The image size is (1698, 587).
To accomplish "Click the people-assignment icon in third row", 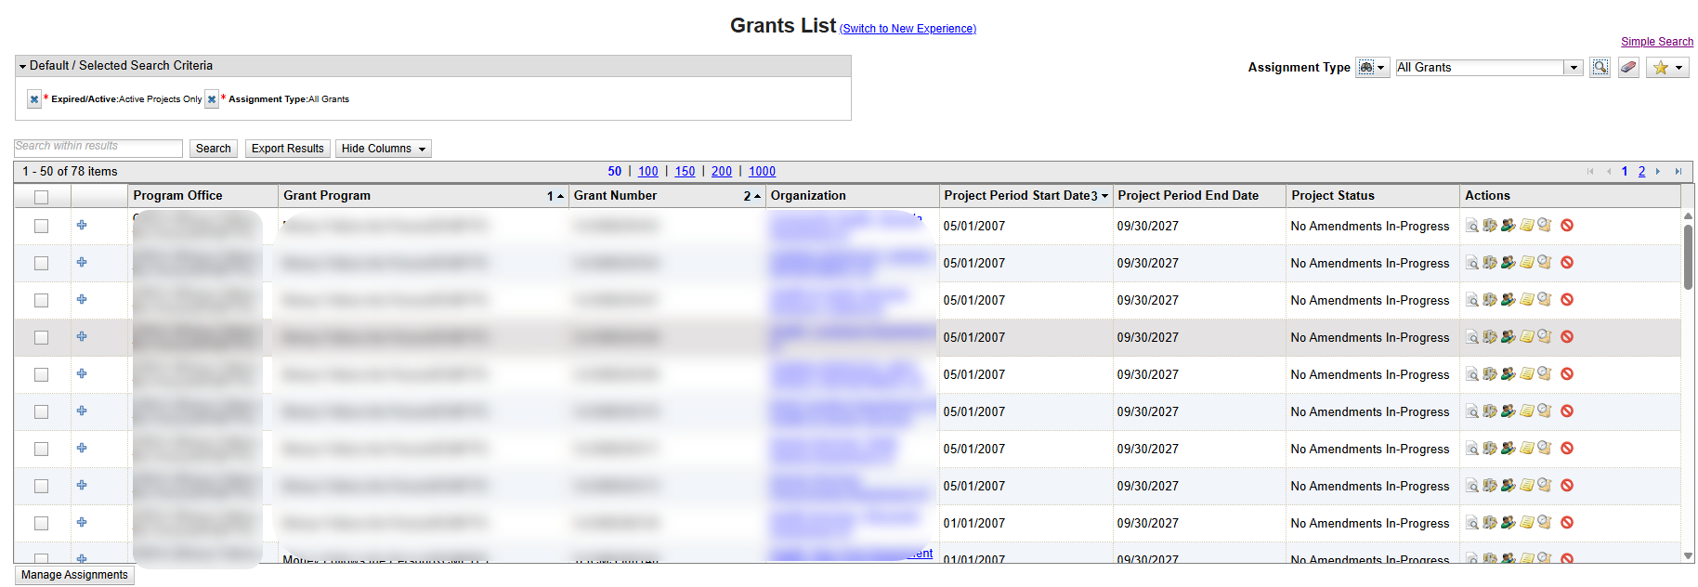I will 1509,300.
